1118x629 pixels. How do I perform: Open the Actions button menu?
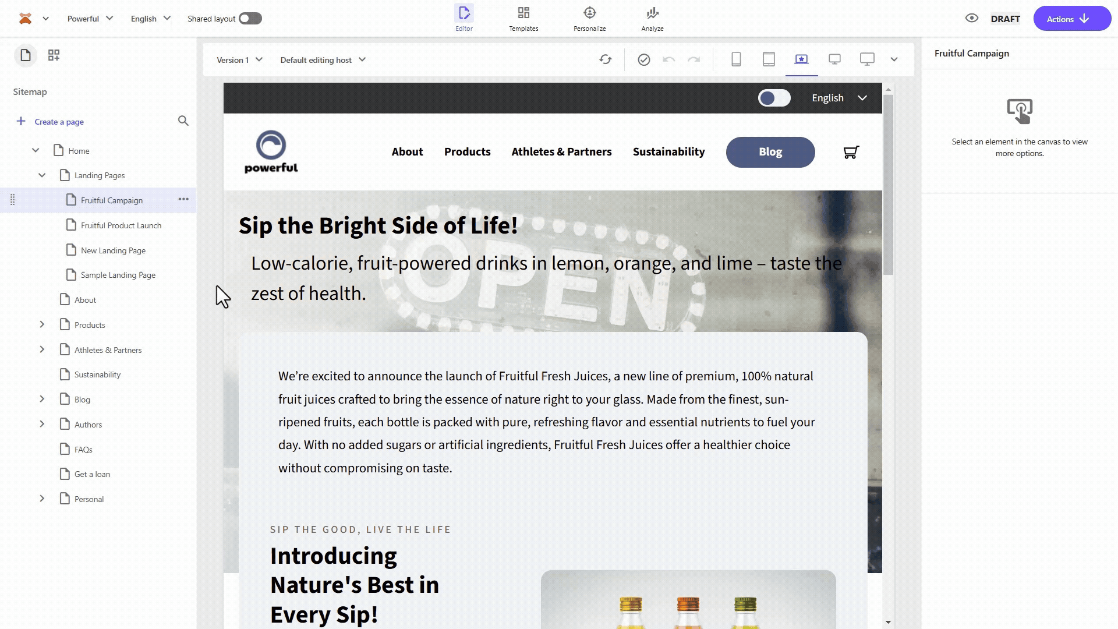tap(1072, 19)
